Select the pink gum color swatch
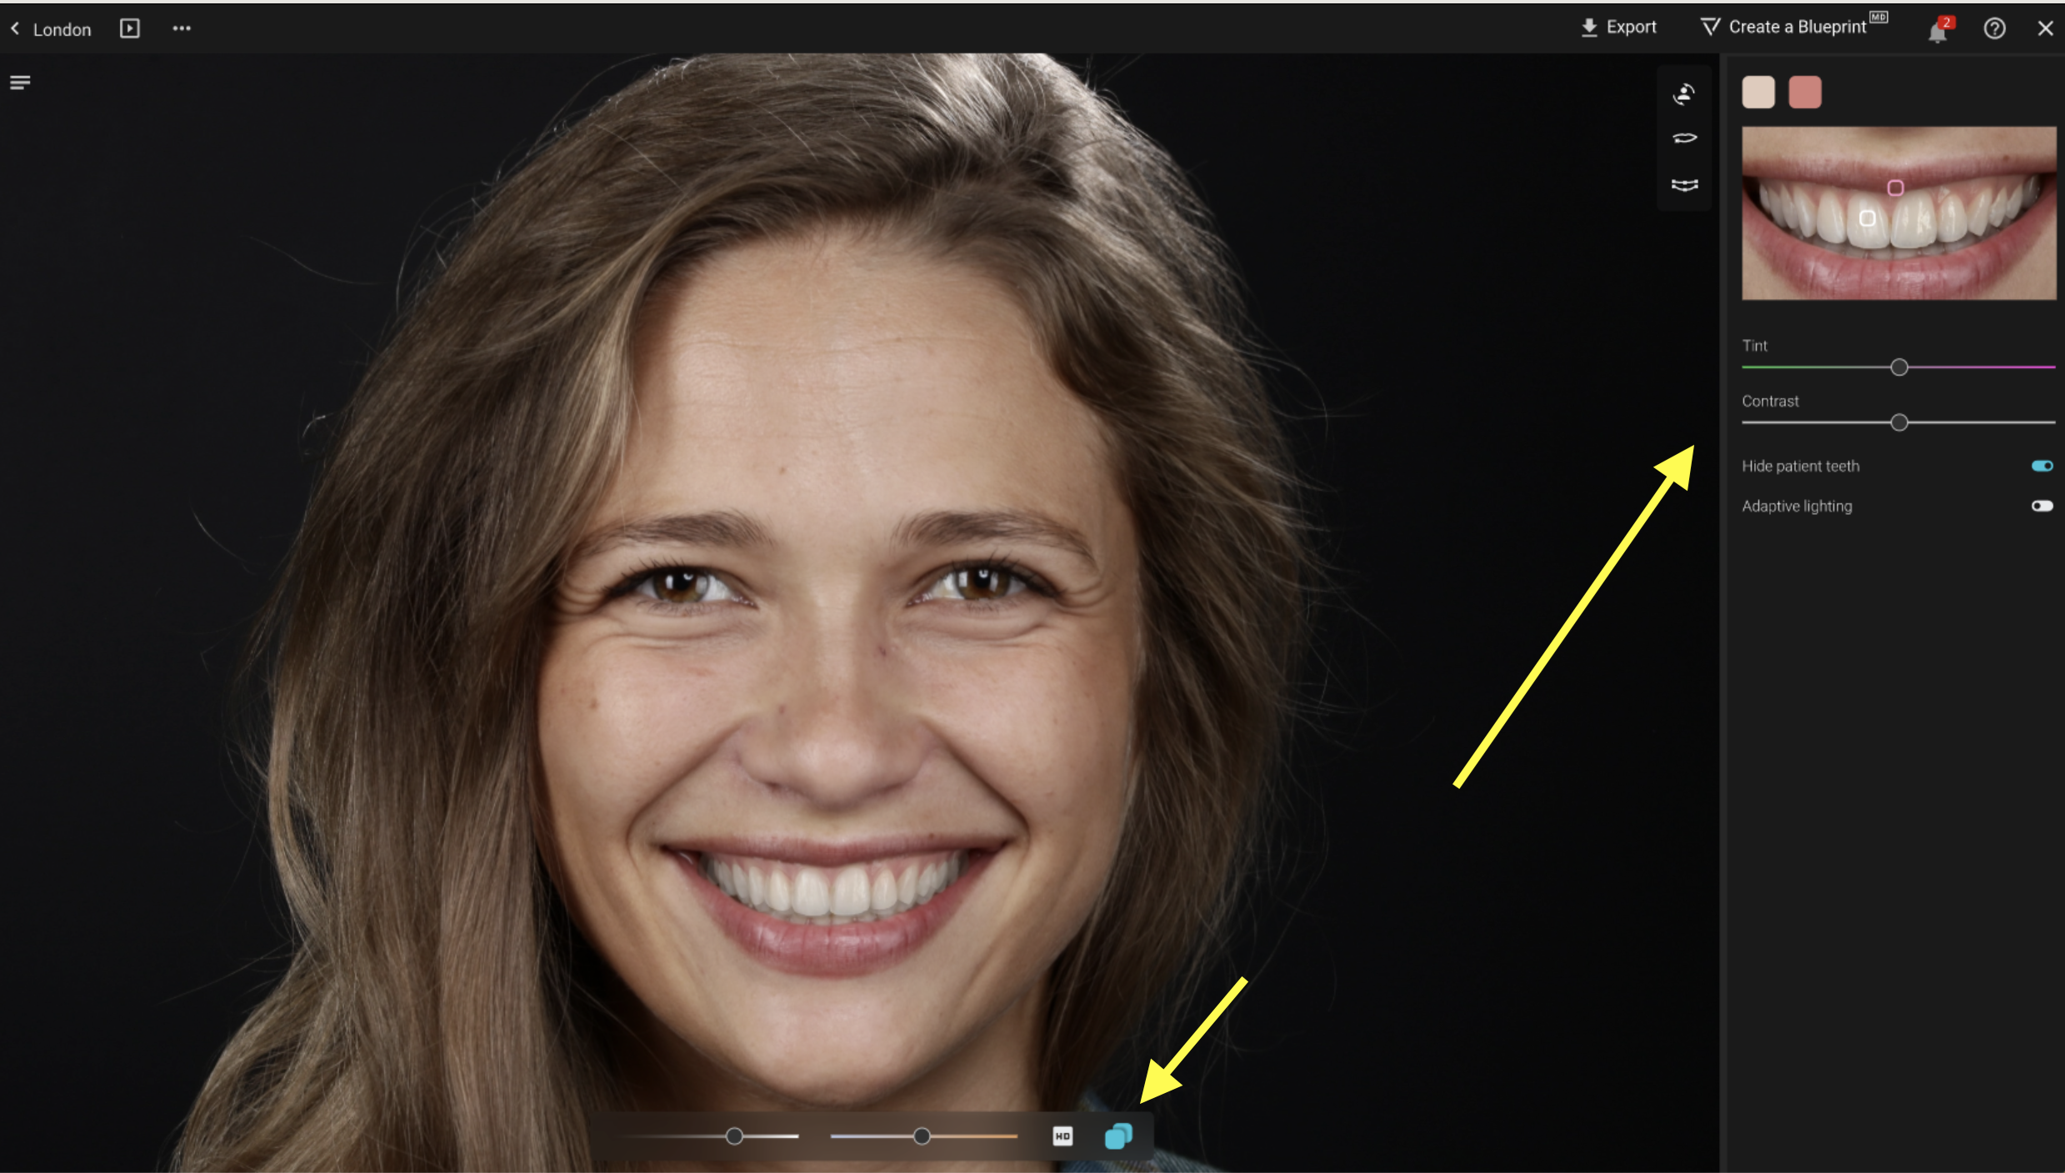 [x=1805, y=92]
